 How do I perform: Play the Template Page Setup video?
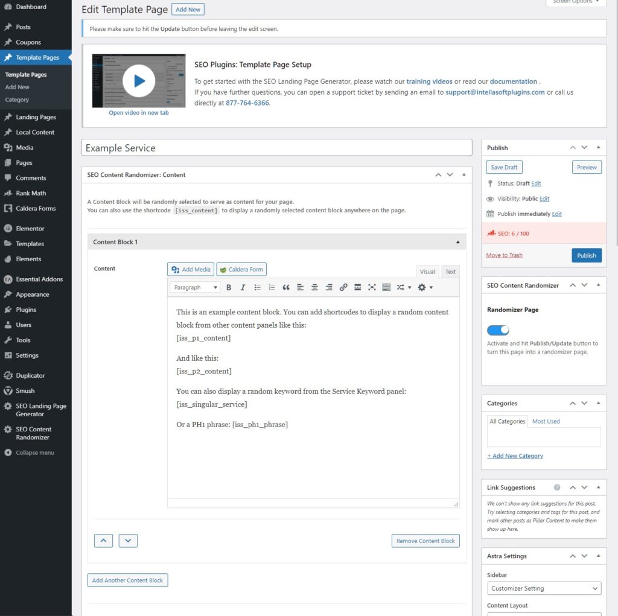(x=139, y=81)
